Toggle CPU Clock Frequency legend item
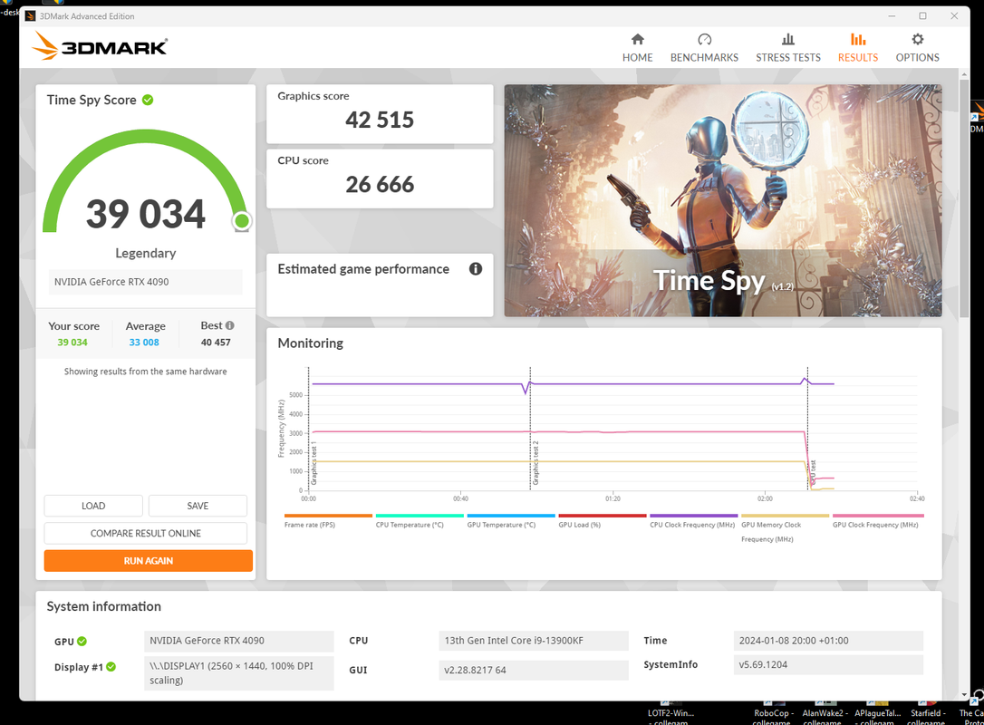 (x=693, y=521)
